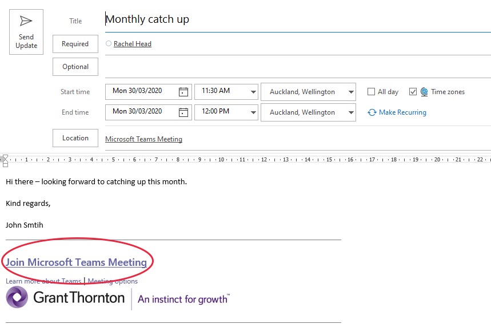This screenshot has width=491, height=332.
Task: Untick the Time zones checkbox
Action: 413,92
